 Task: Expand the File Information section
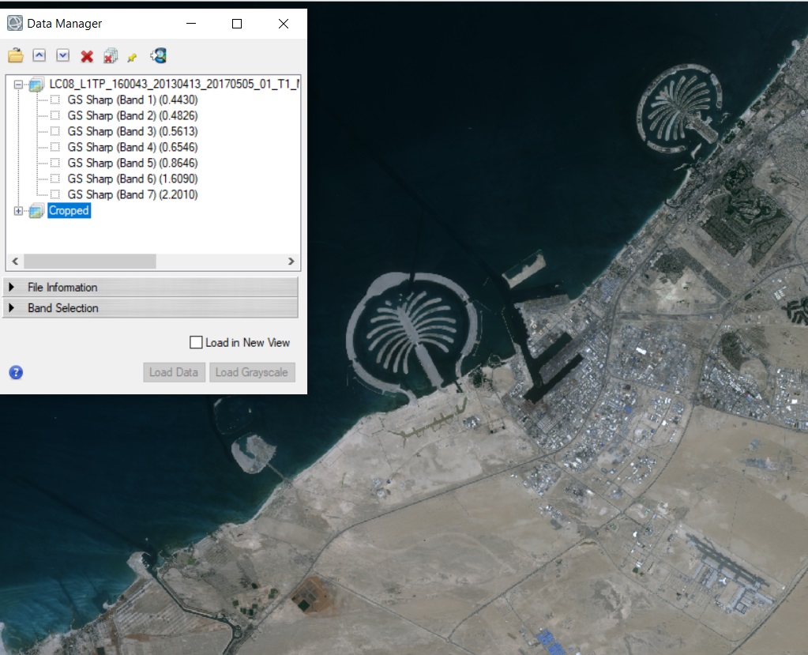(x=62, y=287)
